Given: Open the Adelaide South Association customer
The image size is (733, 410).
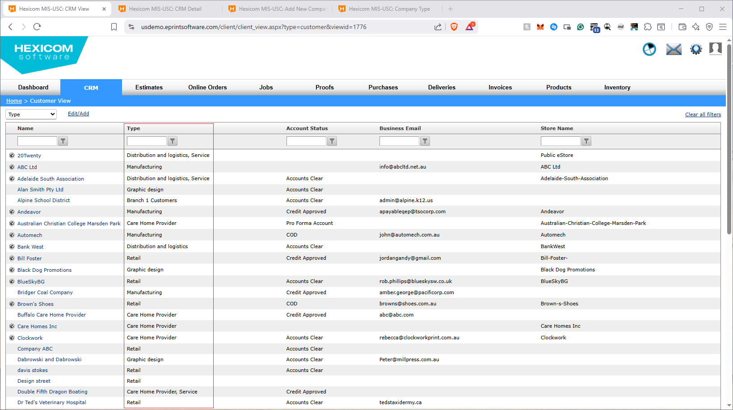Looking at the screenshot, I should tap(51, 179).
